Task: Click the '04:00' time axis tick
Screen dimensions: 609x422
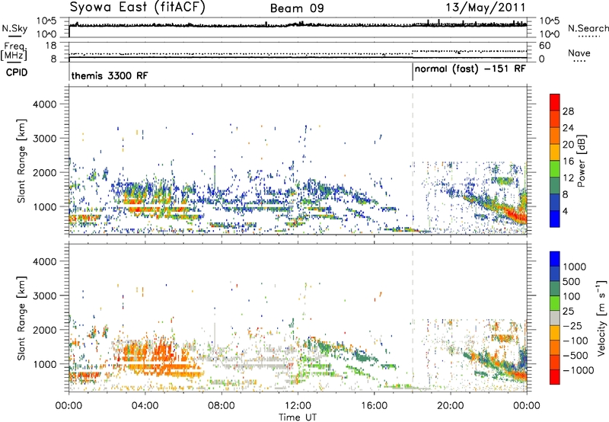Action: 145,406
